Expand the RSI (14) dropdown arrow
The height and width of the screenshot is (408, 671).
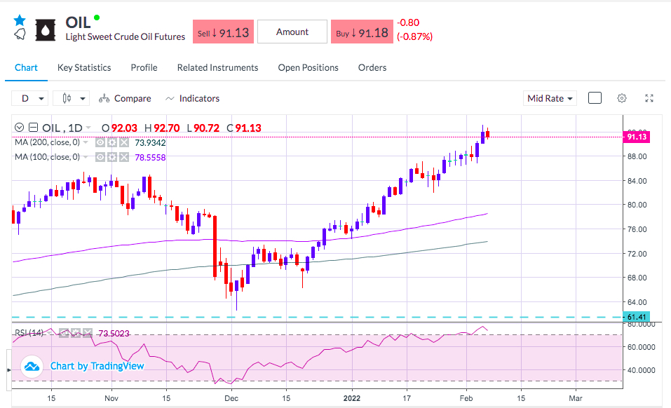(x=50, y=333)
